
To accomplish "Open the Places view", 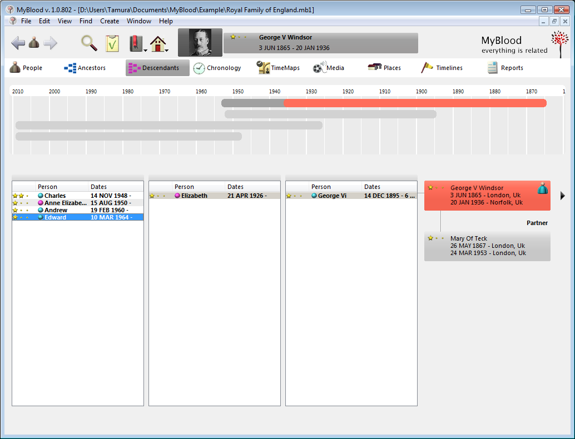I will click(x=384, y=68).
